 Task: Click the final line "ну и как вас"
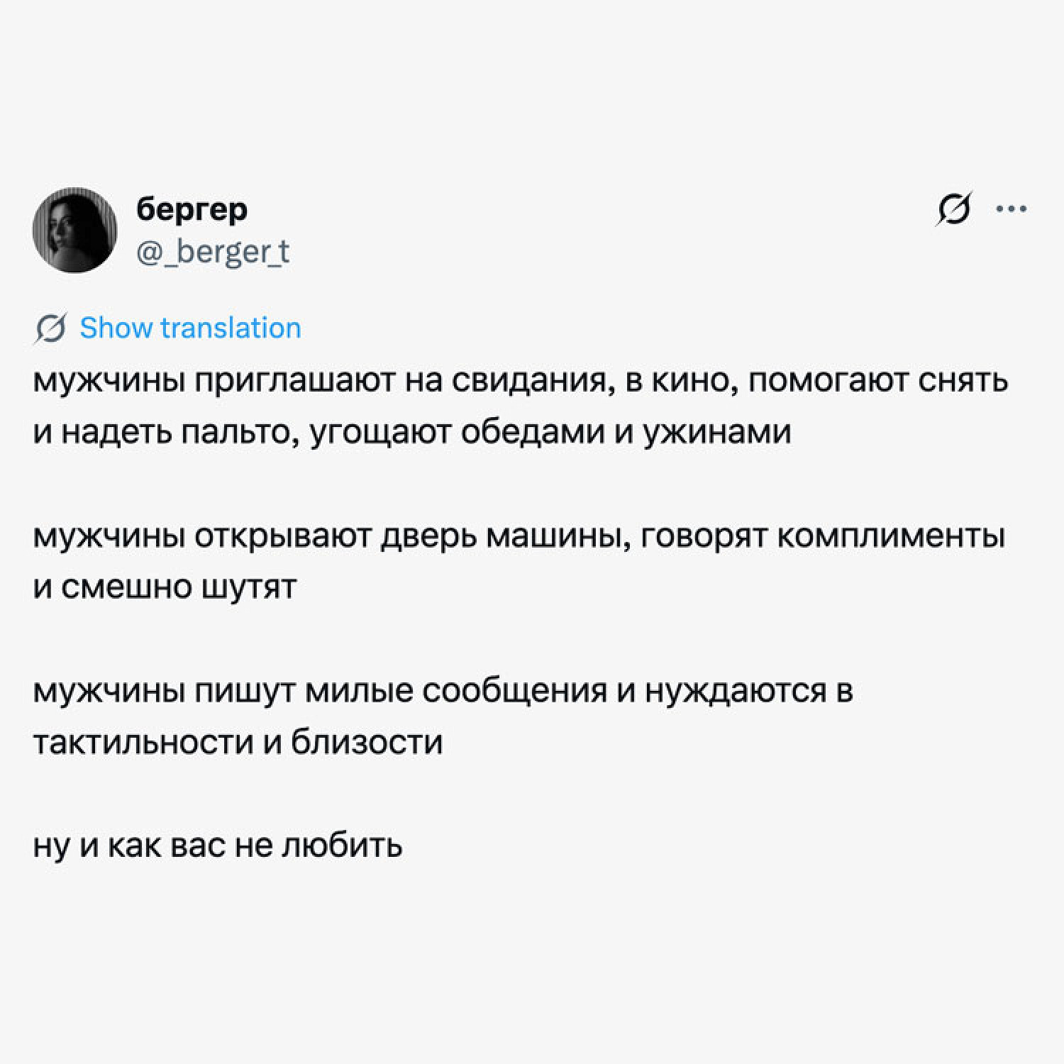click(x=217, y=846)
